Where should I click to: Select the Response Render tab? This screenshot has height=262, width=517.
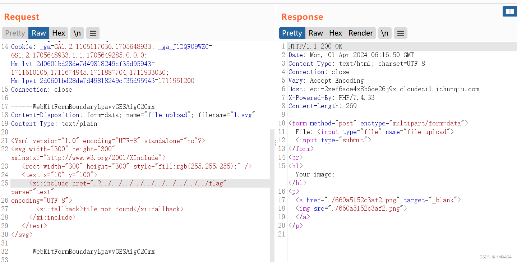click(361, 33)
